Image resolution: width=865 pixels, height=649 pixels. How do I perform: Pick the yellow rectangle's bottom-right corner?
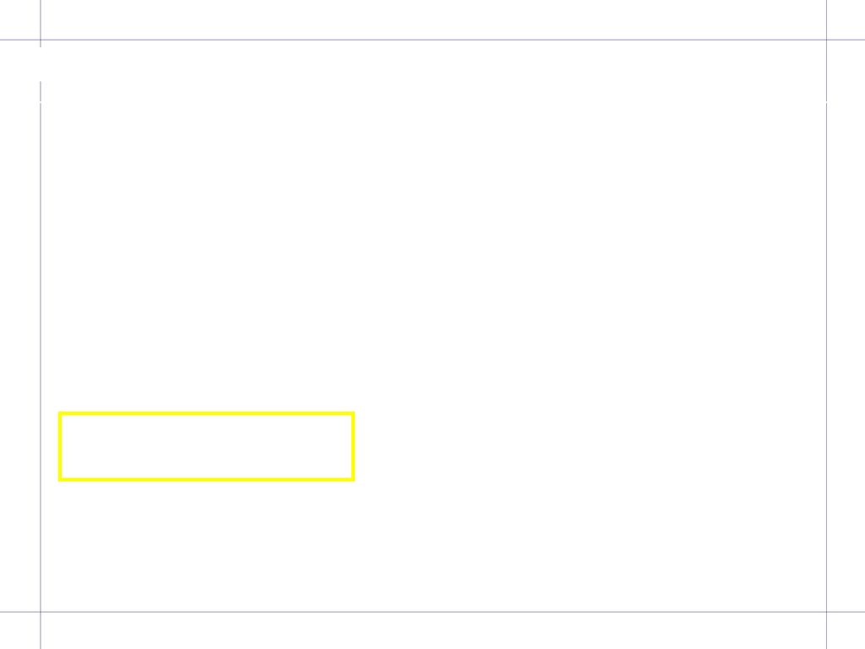pos(353,479)
